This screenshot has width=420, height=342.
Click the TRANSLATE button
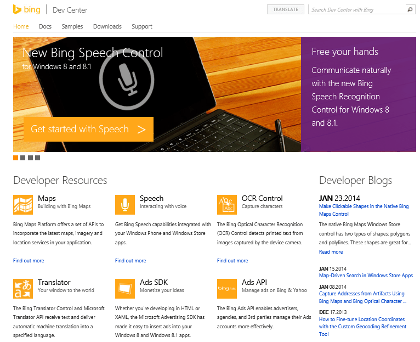[286, 9]
